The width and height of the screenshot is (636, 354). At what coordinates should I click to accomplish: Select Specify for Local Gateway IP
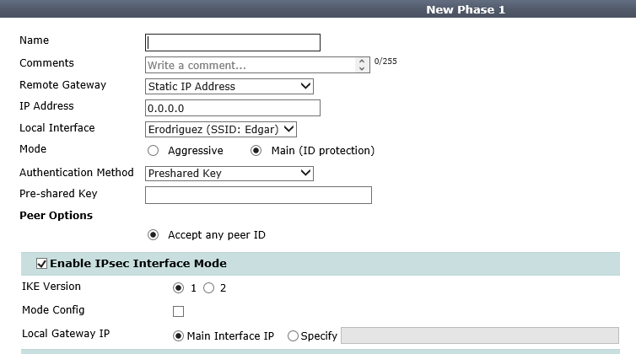click(x=293, y=335)
